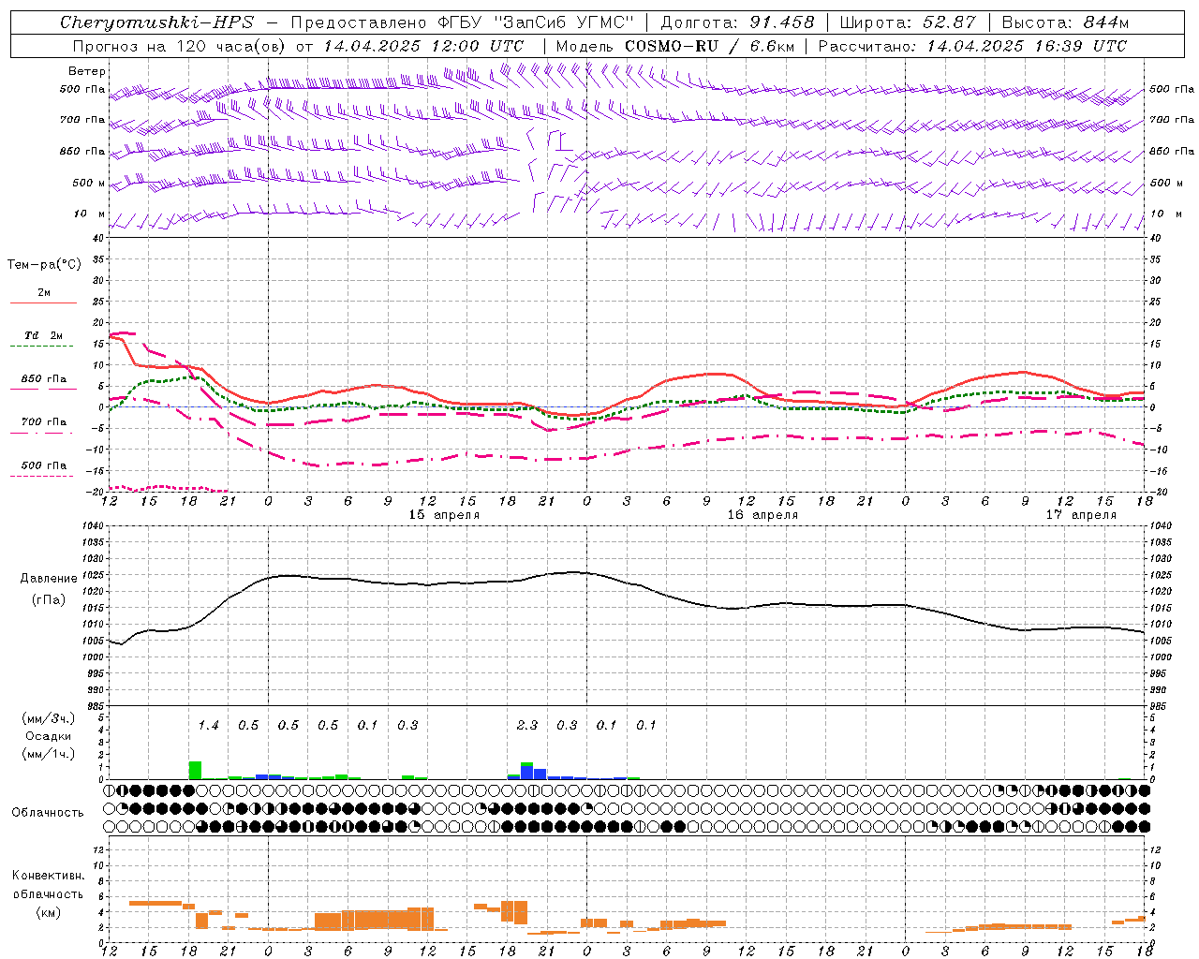Select the elevation label Высота: 844м

[1065, 22]
